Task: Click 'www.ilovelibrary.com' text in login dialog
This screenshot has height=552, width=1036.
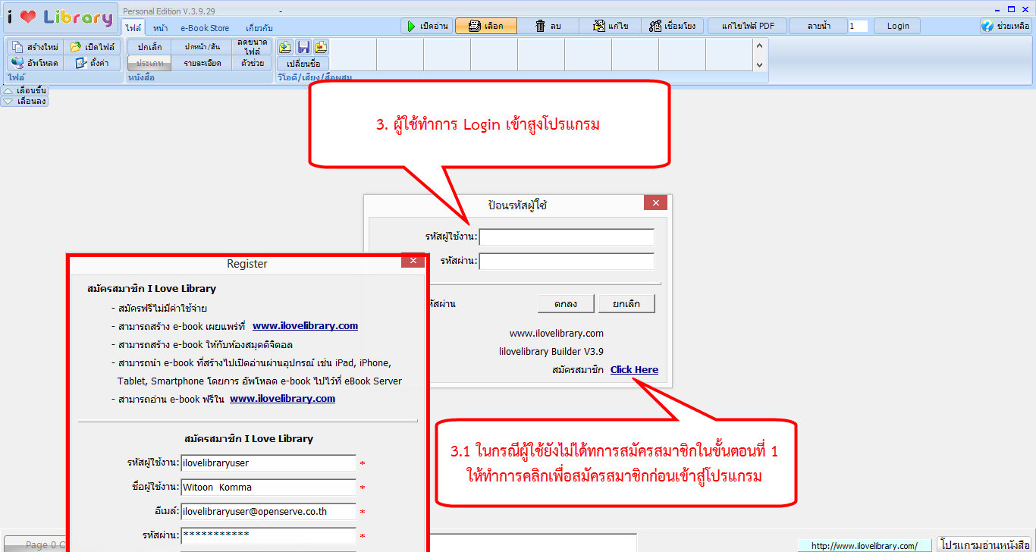Action: pos(557,334)
